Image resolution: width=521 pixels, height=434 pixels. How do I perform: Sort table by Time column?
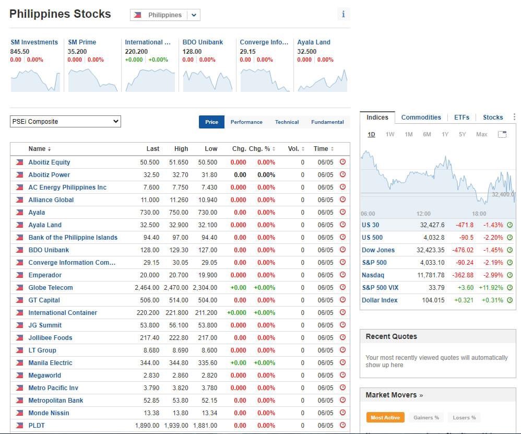[x=323, y=148]
